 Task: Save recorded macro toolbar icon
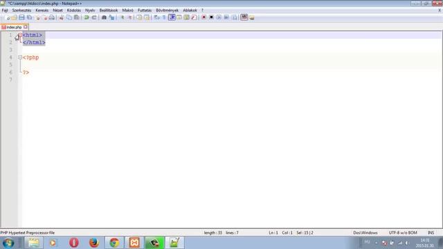point(234,17)
